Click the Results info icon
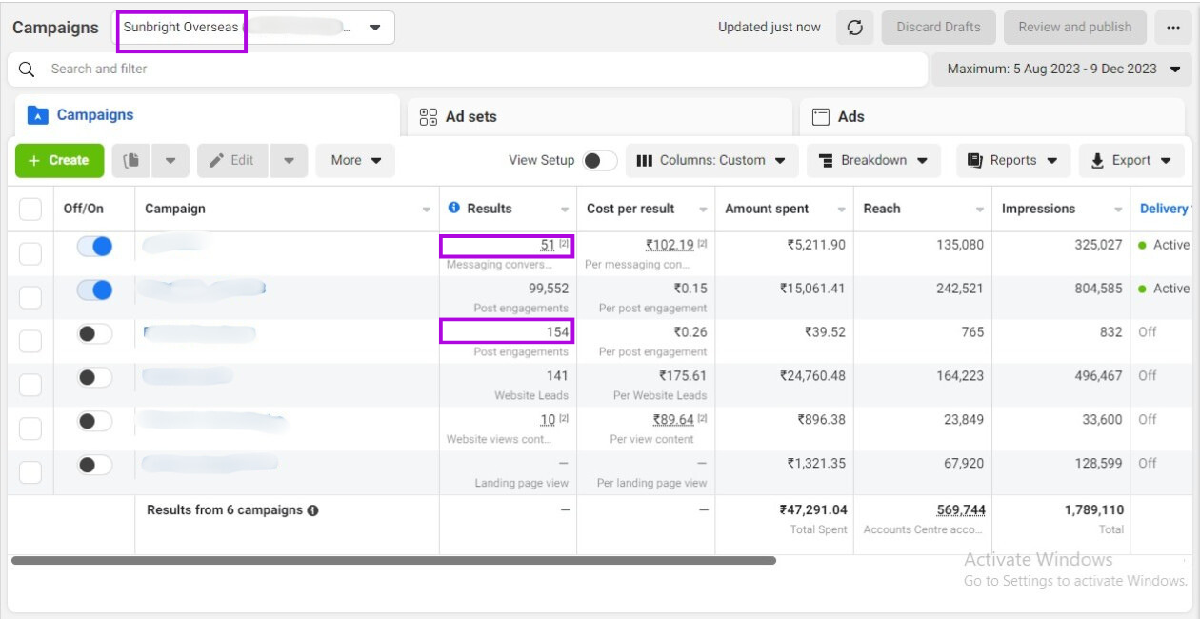Image resolution: width=1200 pixels, height=619 pixels. click(x=454, y=208)
